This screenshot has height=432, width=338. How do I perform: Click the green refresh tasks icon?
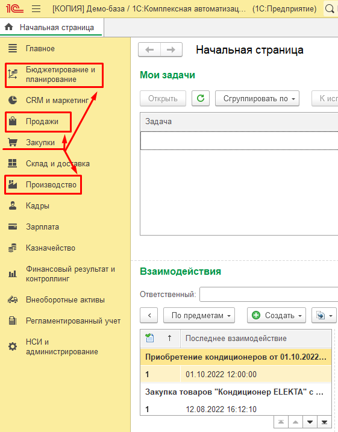click(201, 98)
